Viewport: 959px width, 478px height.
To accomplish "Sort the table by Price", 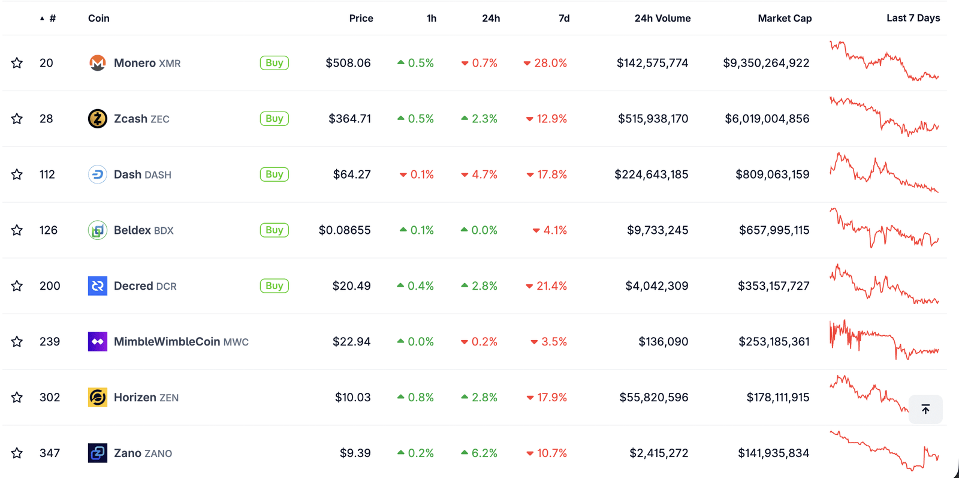I will click(x=361, y=18).
